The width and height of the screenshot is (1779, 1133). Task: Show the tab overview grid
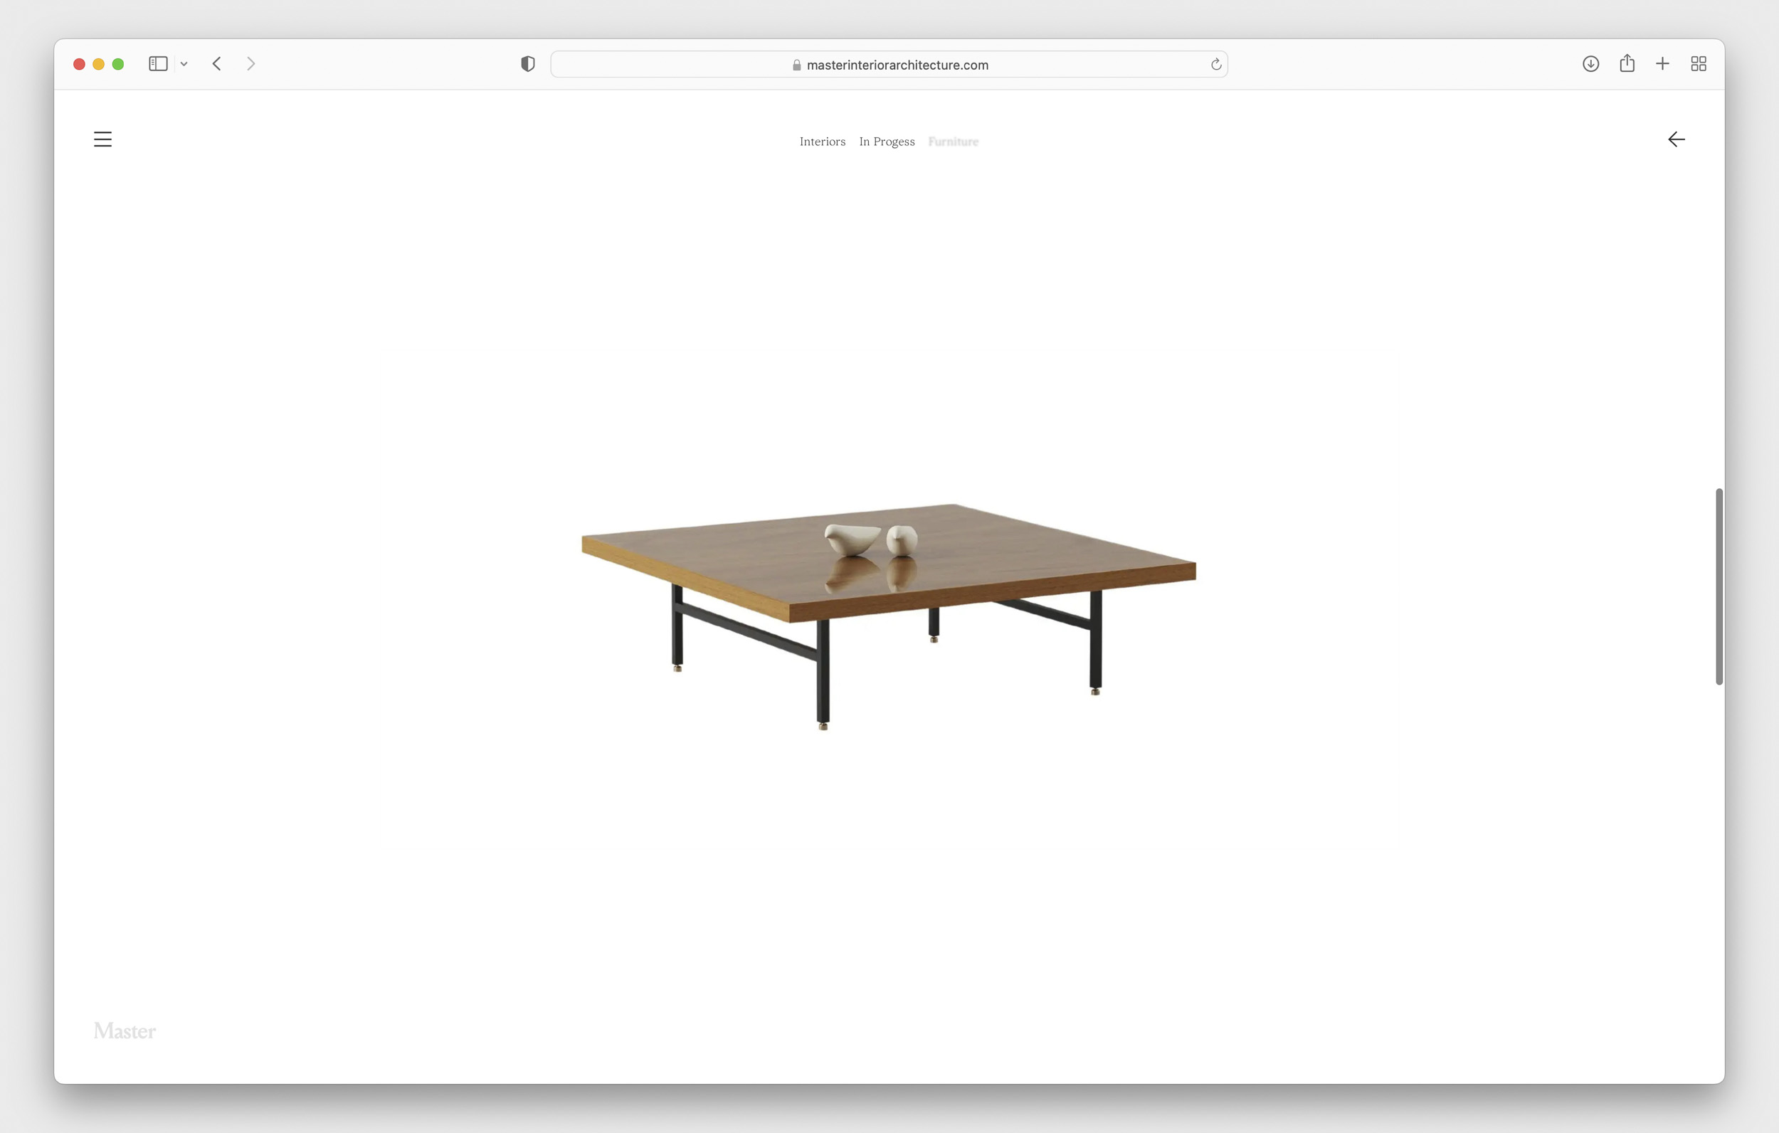pos(1699,64)
